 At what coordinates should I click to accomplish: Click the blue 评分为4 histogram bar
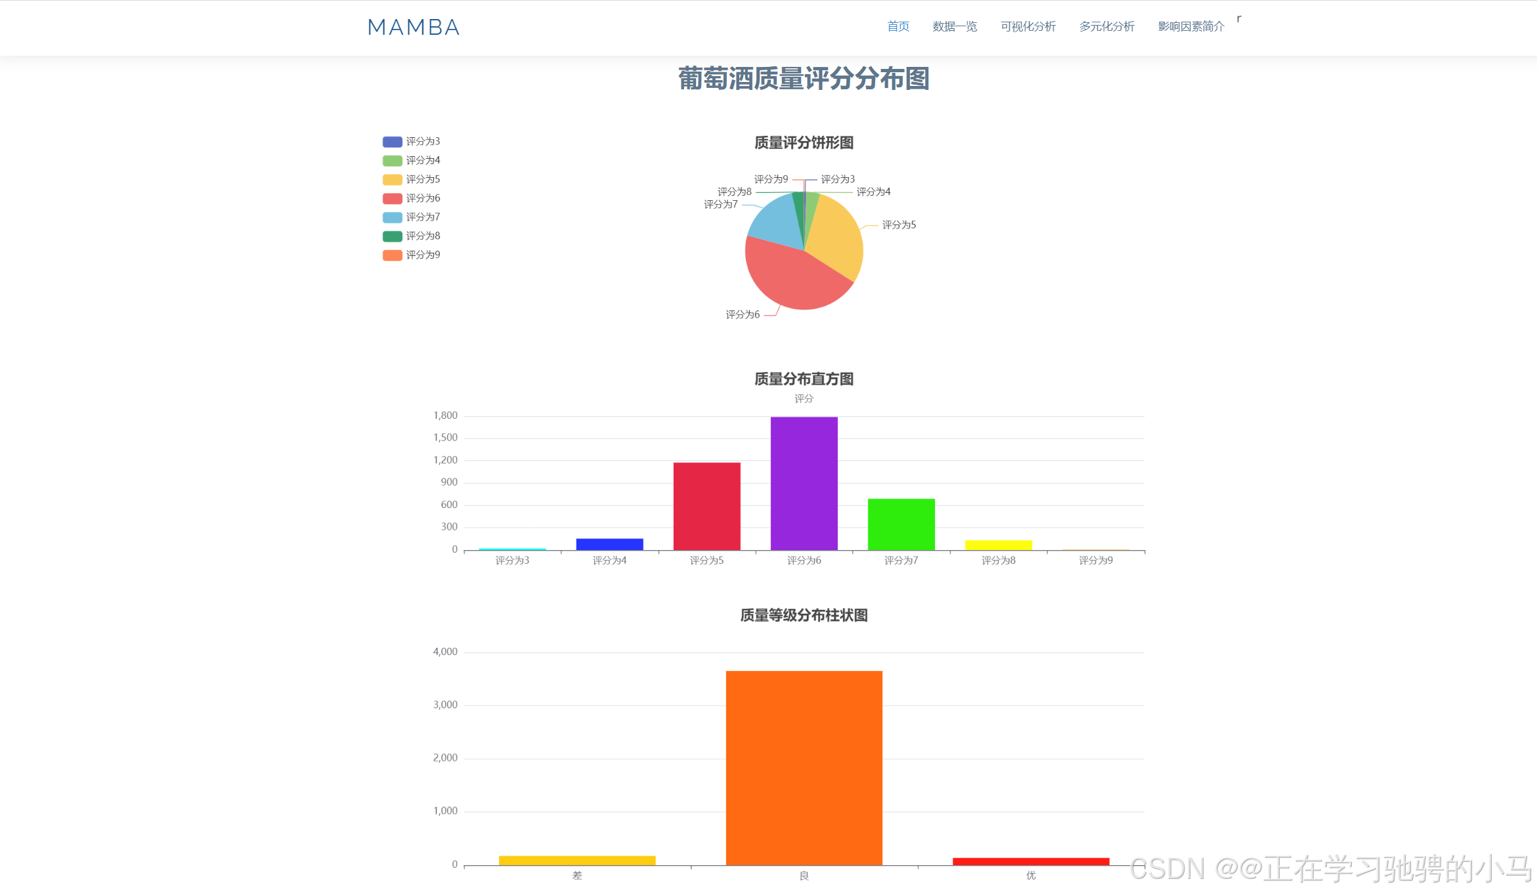tap(609, 545)
